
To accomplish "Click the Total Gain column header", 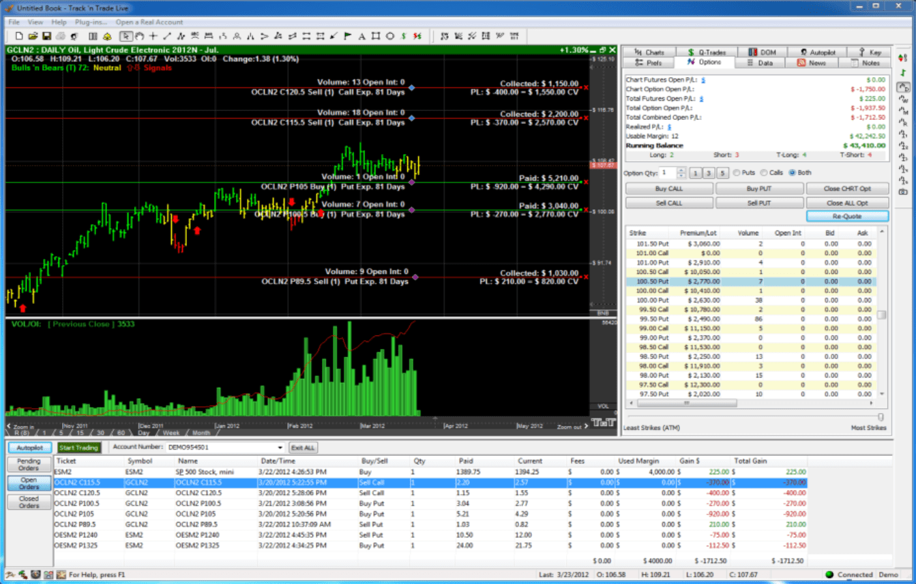I will (751, 461).
